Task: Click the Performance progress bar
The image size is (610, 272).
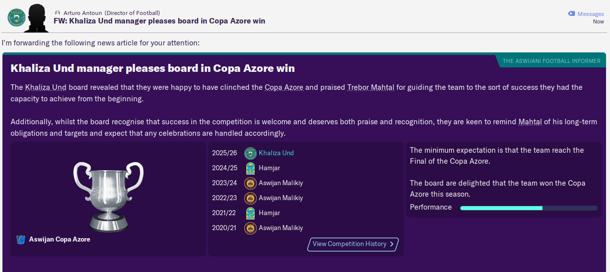Action: click(528, 208)
